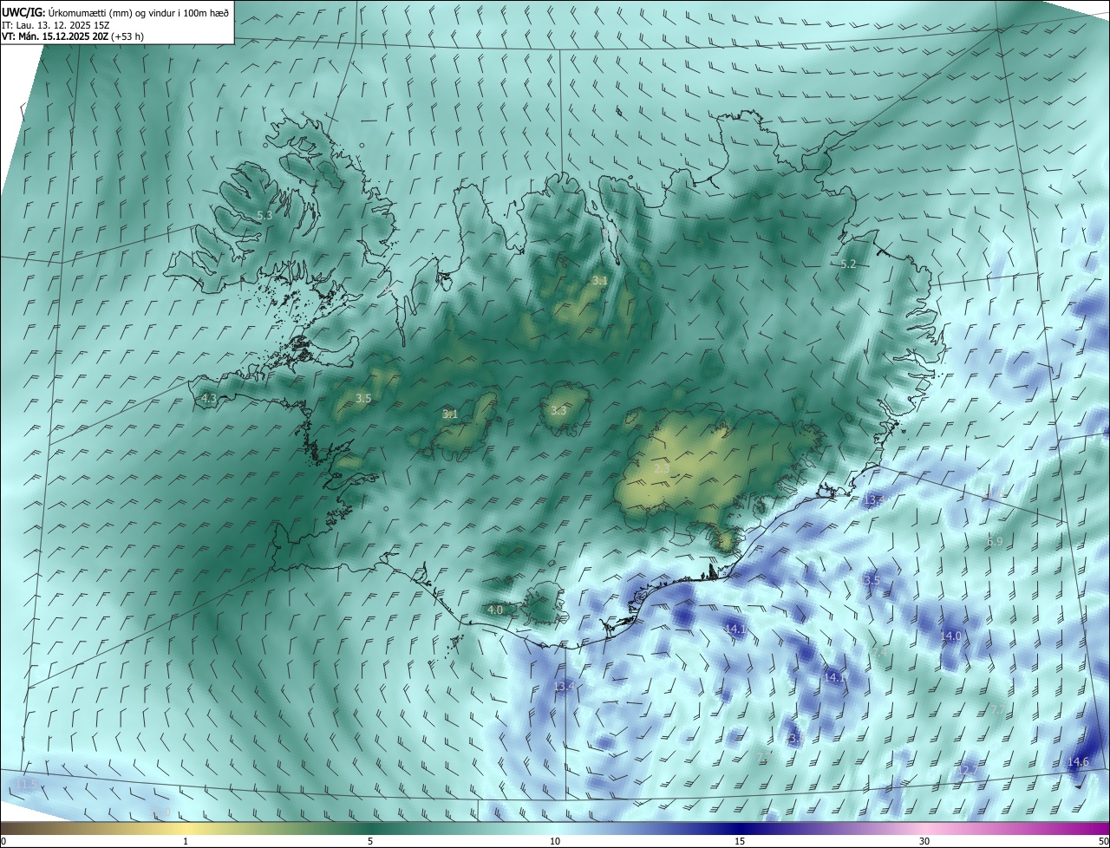Click the 4.3 value on the western peninsula
Screen dimensions: 1110x848
coord(208,399)
